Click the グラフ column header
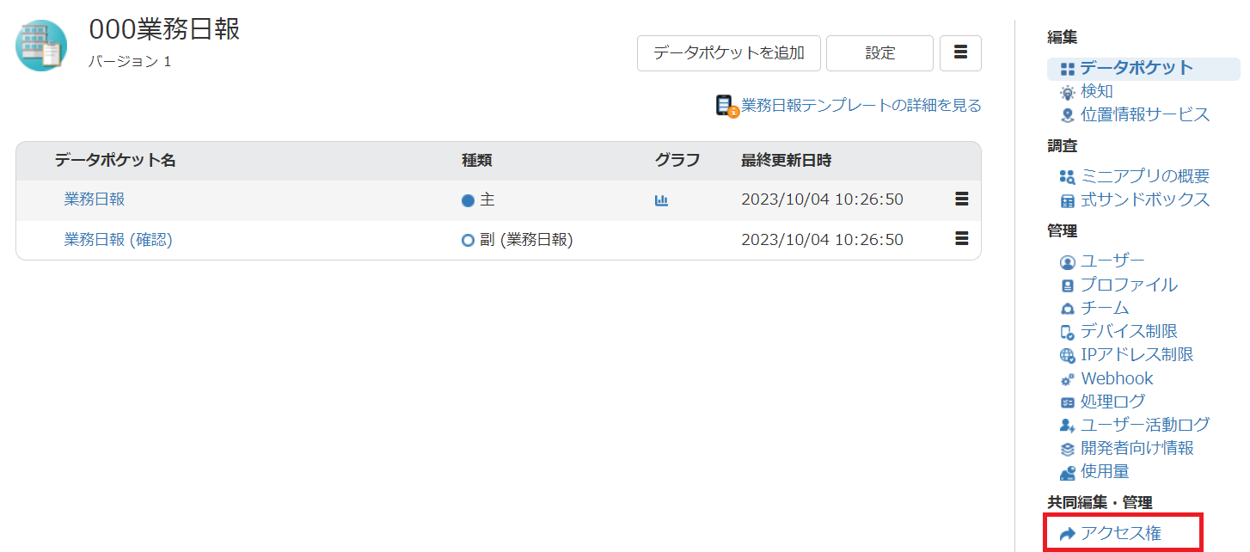The height and width of the screenshot is (552, 1250). point(677,160)
